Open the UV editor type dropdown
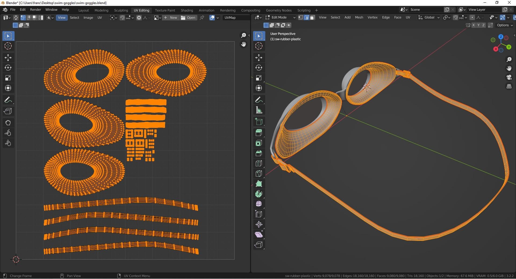 7,18
